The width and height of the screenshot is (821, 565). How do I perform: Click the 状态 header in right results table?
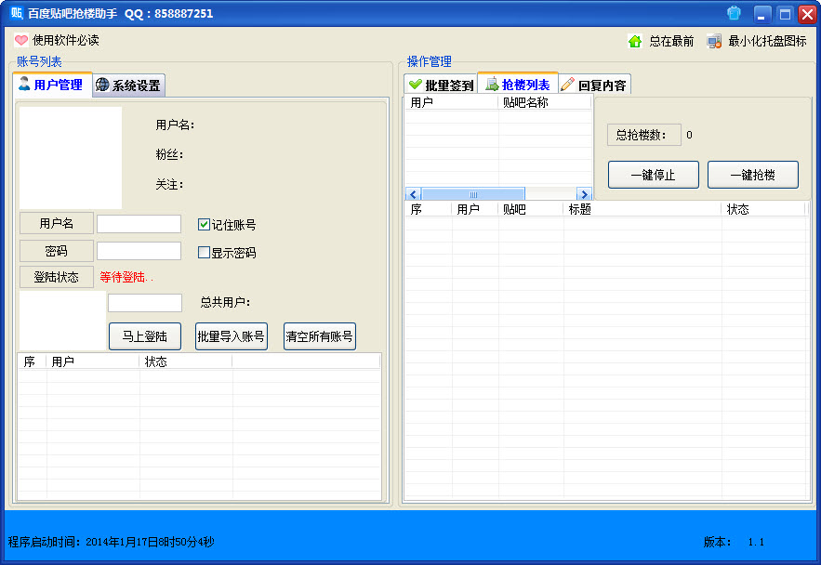pos(763,209)
